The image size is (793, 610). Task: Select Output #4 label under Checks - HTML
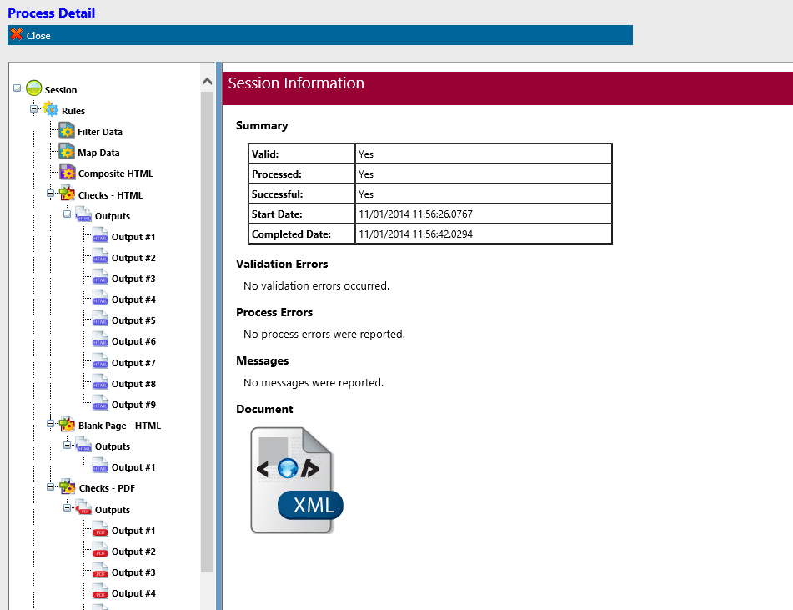point(133,300)
